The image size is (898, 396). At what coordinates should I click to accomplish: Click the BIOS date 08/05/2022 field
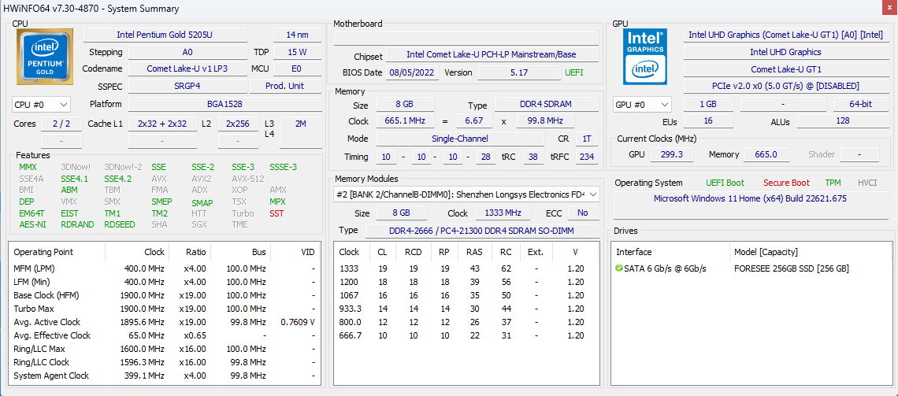pos(413,72)
